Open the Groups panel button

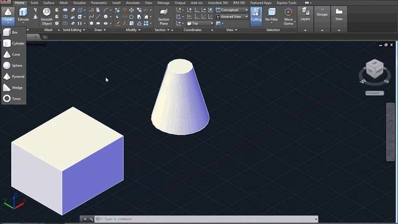coord(322,12)
